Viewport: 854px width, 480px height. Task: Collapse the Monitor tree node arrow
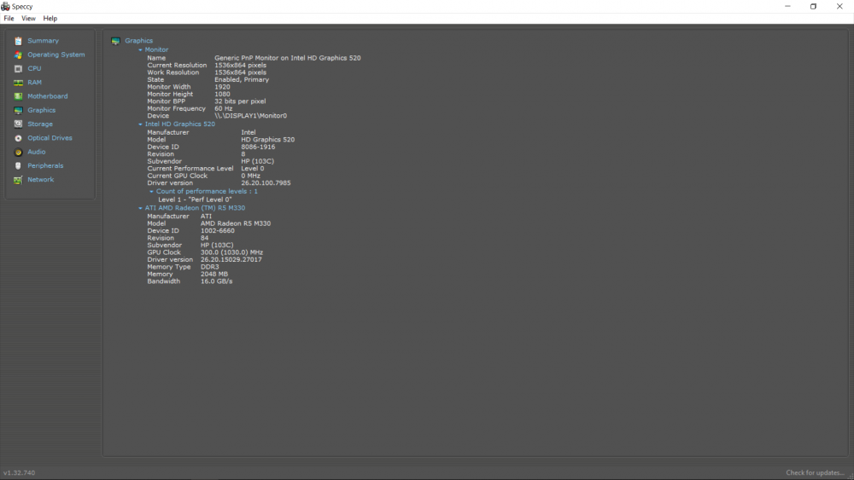coord(140,50)
